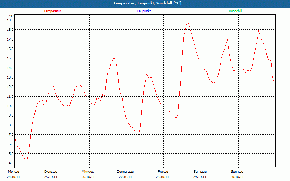
Task: Click the Sonntag day label
Action: pos(237,172)
